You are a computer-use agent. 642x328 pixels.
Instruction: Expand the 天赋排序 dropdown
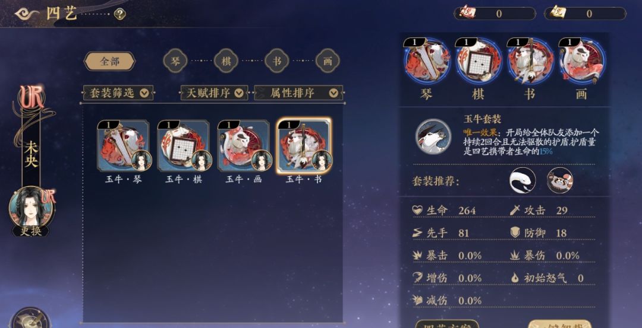[x=214, y=93]
